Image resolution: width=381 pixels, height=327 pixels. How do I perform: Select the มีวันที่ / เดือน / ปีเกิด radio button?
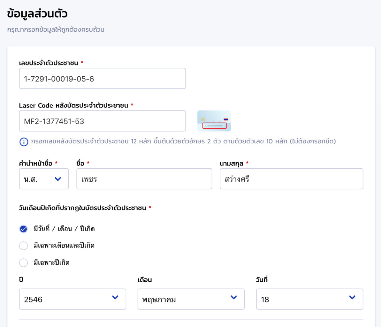click(x=24, y=229)
